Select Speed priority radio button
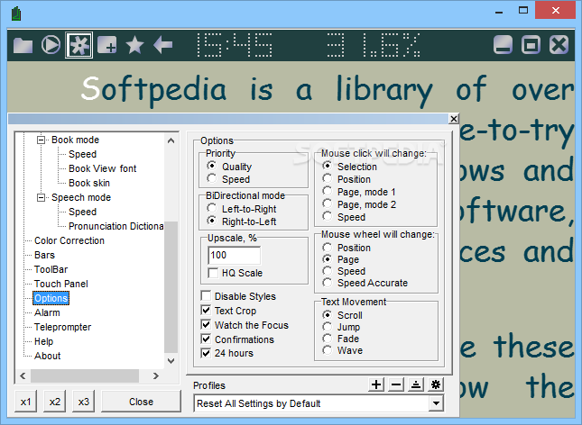The image size is (582, 425). (211, 178)
